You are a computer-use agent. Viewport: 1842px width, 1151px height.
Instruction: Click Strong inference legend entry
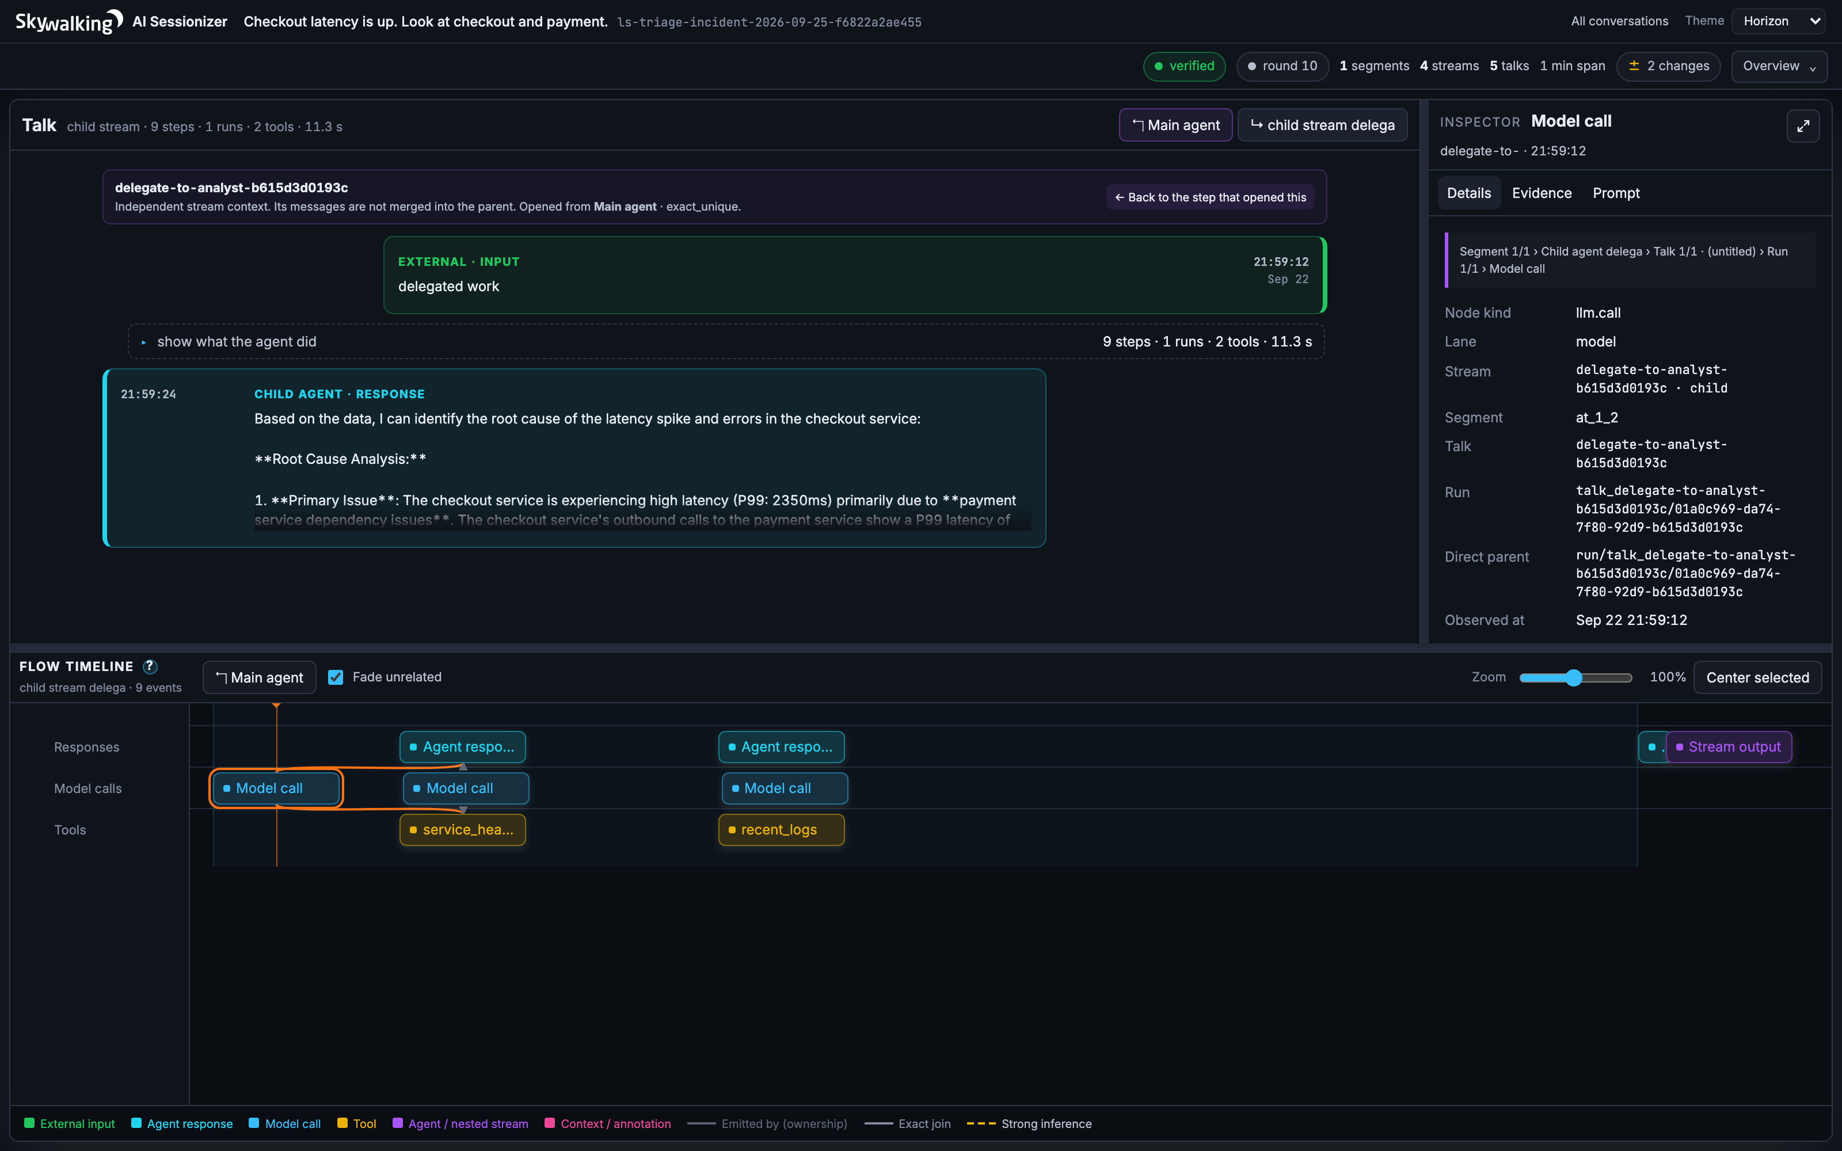click(x=1029, y=1123)
